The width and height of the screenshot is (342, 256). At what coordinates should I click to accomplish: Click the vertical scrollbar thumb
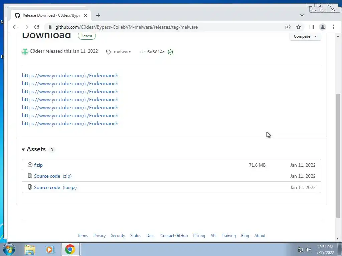[338, 156]
